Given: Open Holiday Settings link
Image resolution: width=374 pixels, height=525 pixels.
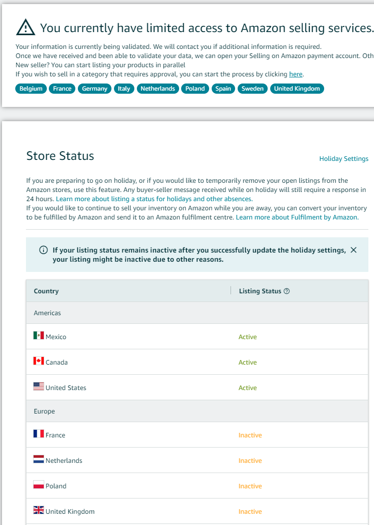Looking at the screenshot, I should tap(343, 159).
